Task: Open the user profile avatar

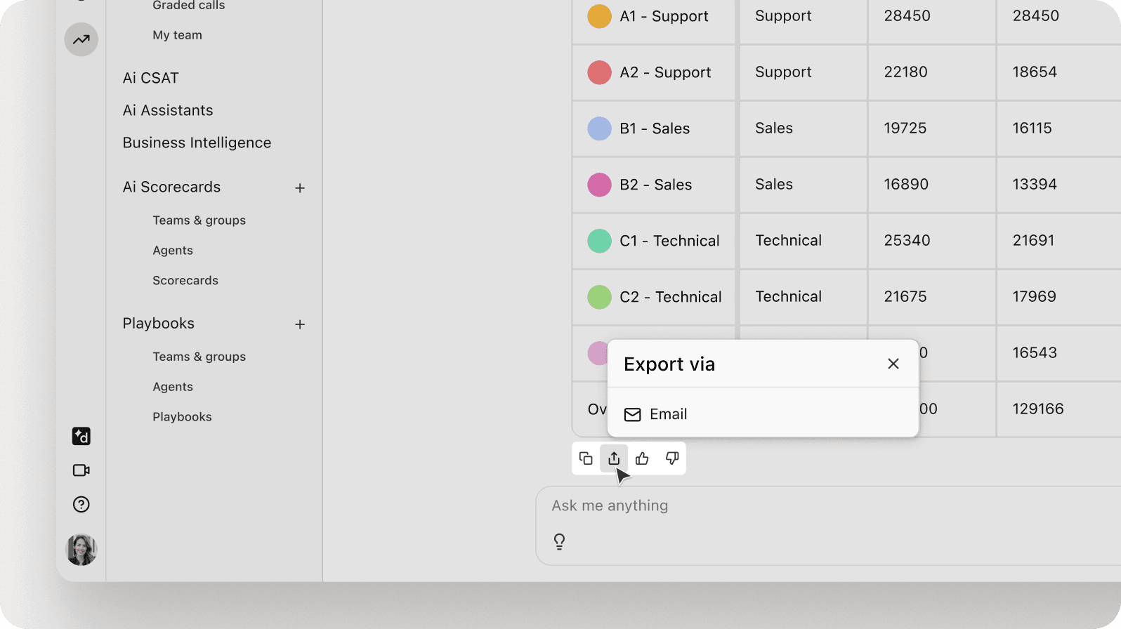Action: point(81,550)
